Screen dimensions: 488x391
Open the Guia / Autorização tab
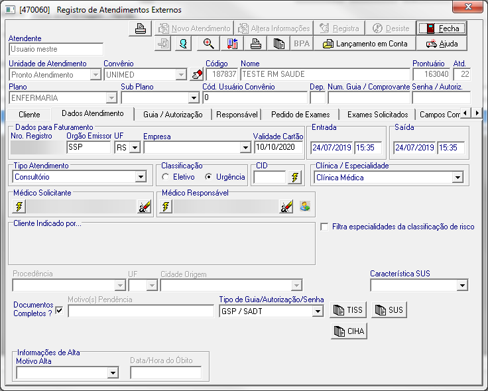coord(173,115)
